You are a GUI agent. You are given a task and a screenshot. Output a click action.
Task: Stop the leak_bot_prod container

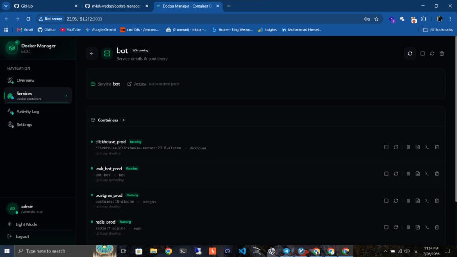coord(386,174)
